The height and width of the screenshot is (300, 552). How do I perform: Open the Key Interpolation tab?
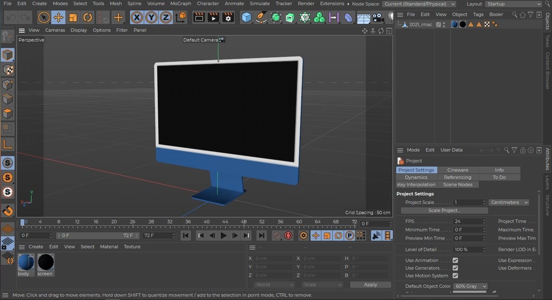pos(416,185)
